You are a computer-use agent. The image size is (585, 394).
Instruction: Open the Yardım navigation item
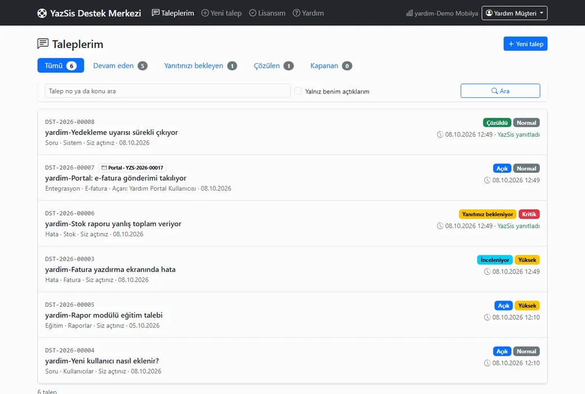[x=308, y=13]
